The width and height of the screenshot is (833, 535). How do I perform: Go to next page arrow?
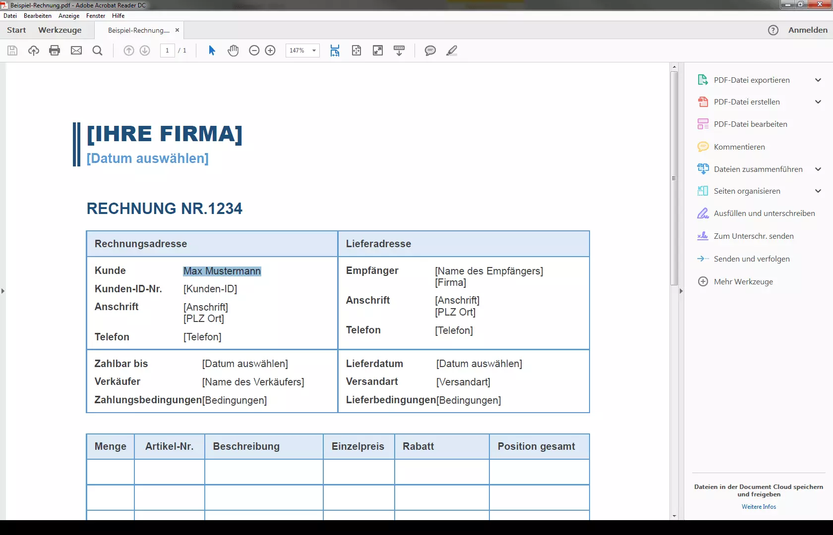[x=145, y=51]
